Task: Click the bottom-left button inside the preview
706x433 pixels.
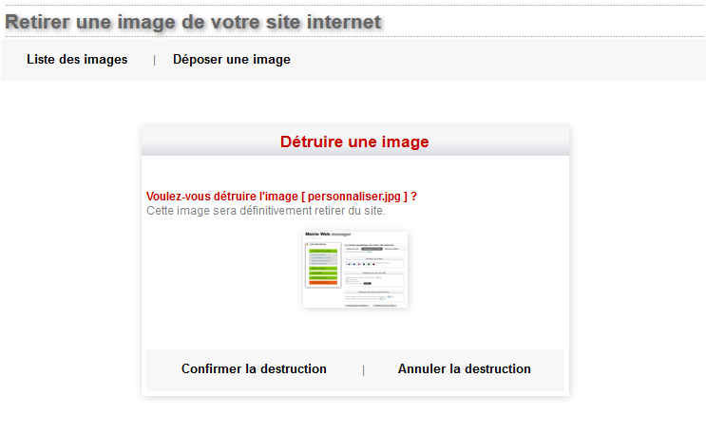Action: coord(357,305)
